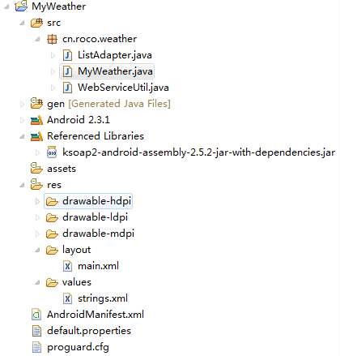Select the res folder name
The width and height of the screenshot is (340, 356).
coord(54,186)
